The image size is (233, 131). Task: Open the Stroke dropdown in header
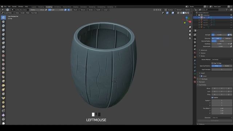91,10
